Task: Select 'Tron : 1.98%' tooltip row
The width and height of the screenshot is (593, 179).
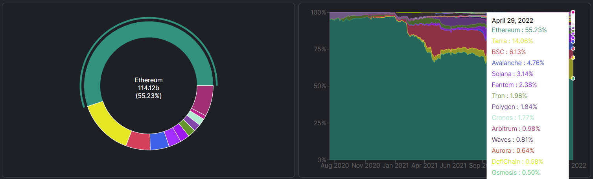Action: (x=509, y=96)
